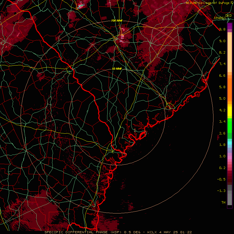Click the 9.8 value on the color scale
The width and height of the screenshot is (234, 234).
click(x=222, y=29)
